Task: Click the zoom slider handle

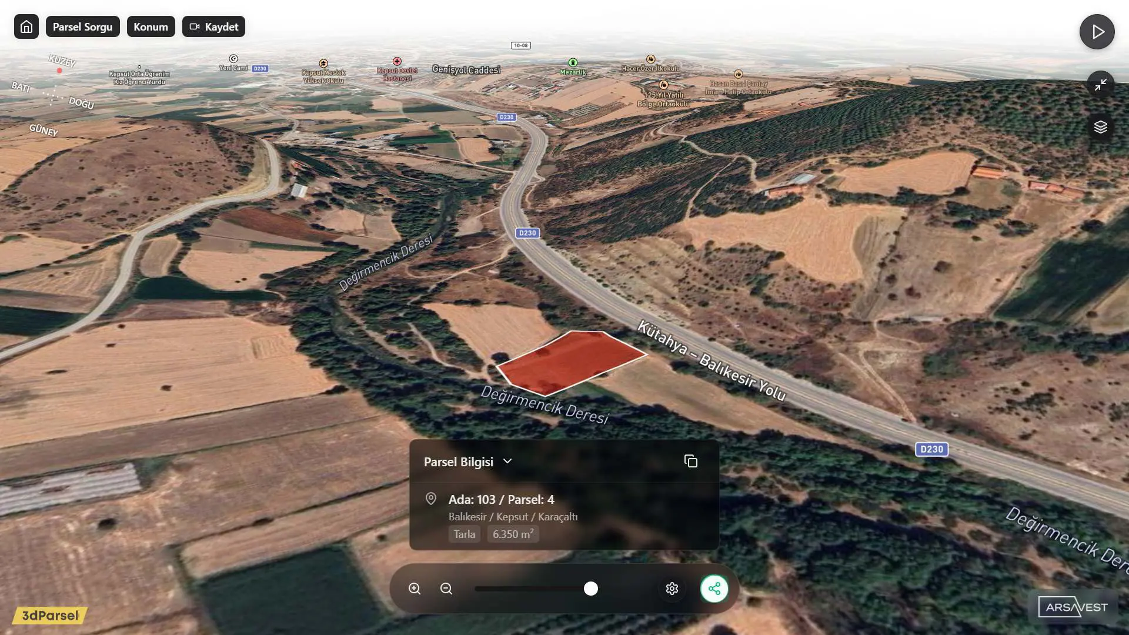Action: click(x=591, y=589)
